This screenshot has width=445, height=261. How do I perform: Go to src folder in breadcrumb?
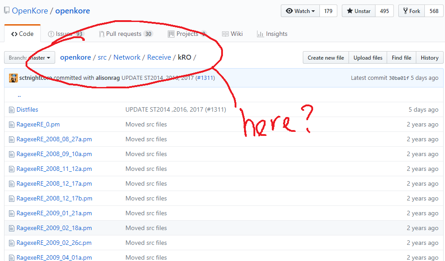pos(102,57)
